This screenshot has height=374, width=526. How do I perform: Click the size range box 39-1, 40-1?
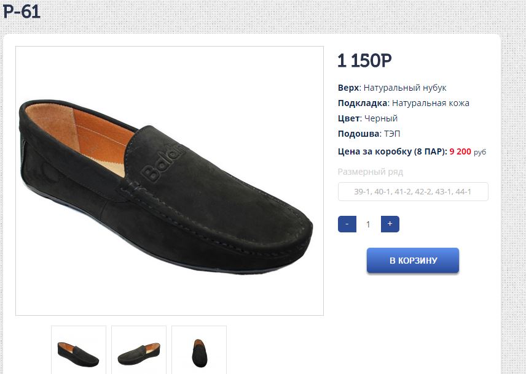(x=413, y=192)
